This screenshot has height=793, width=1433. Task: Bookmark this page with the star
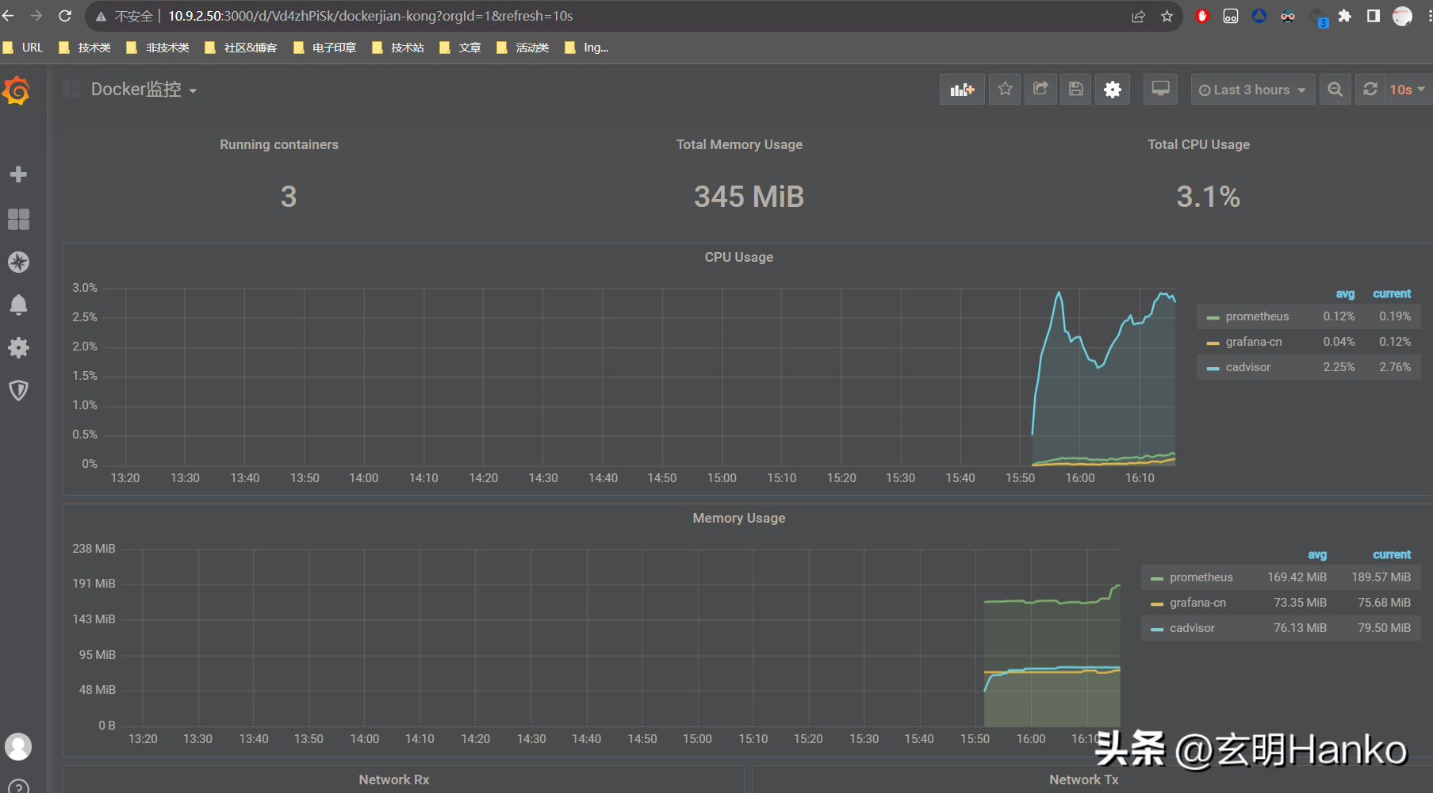[1167, 16]
